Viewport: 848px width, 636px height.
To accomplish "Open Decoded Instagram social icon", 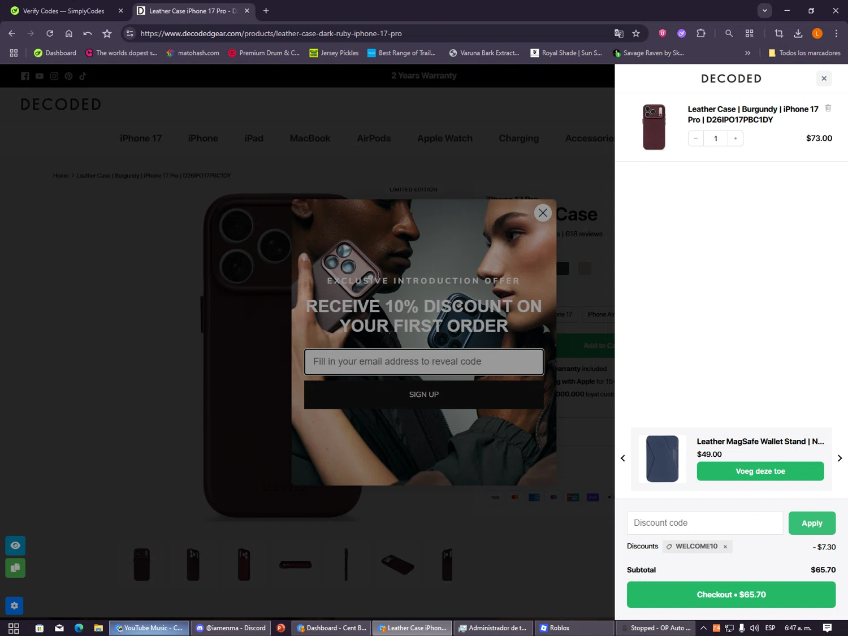I will point(54,76).
